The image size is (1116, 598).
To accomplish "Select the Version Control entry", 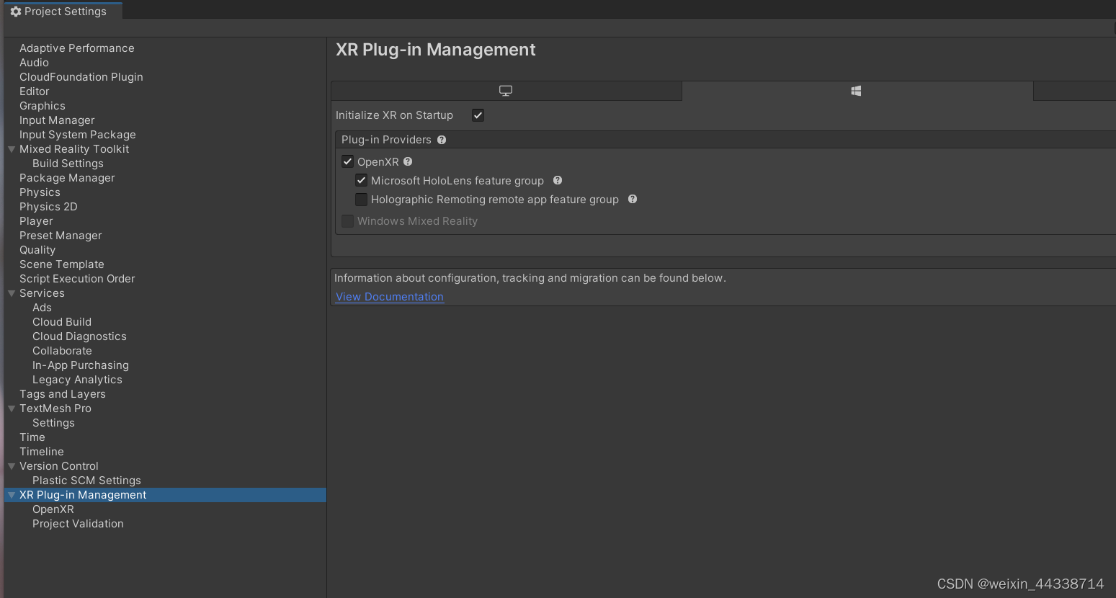I will tap(59, 466).
